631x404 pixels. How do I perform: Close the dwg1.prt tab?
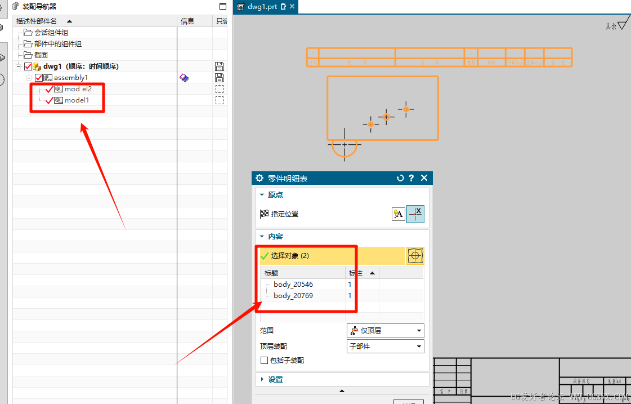pos(292,6)
